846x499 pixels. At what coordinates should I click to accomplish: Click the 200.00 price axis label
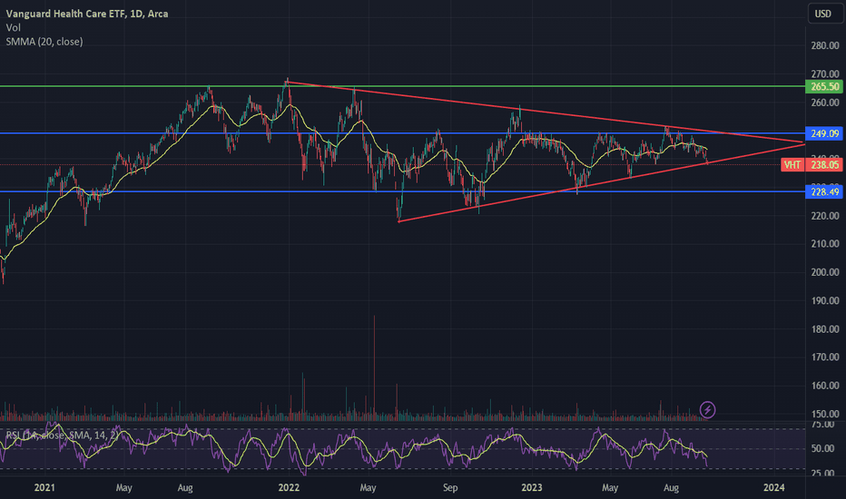(x=825, y=272)
